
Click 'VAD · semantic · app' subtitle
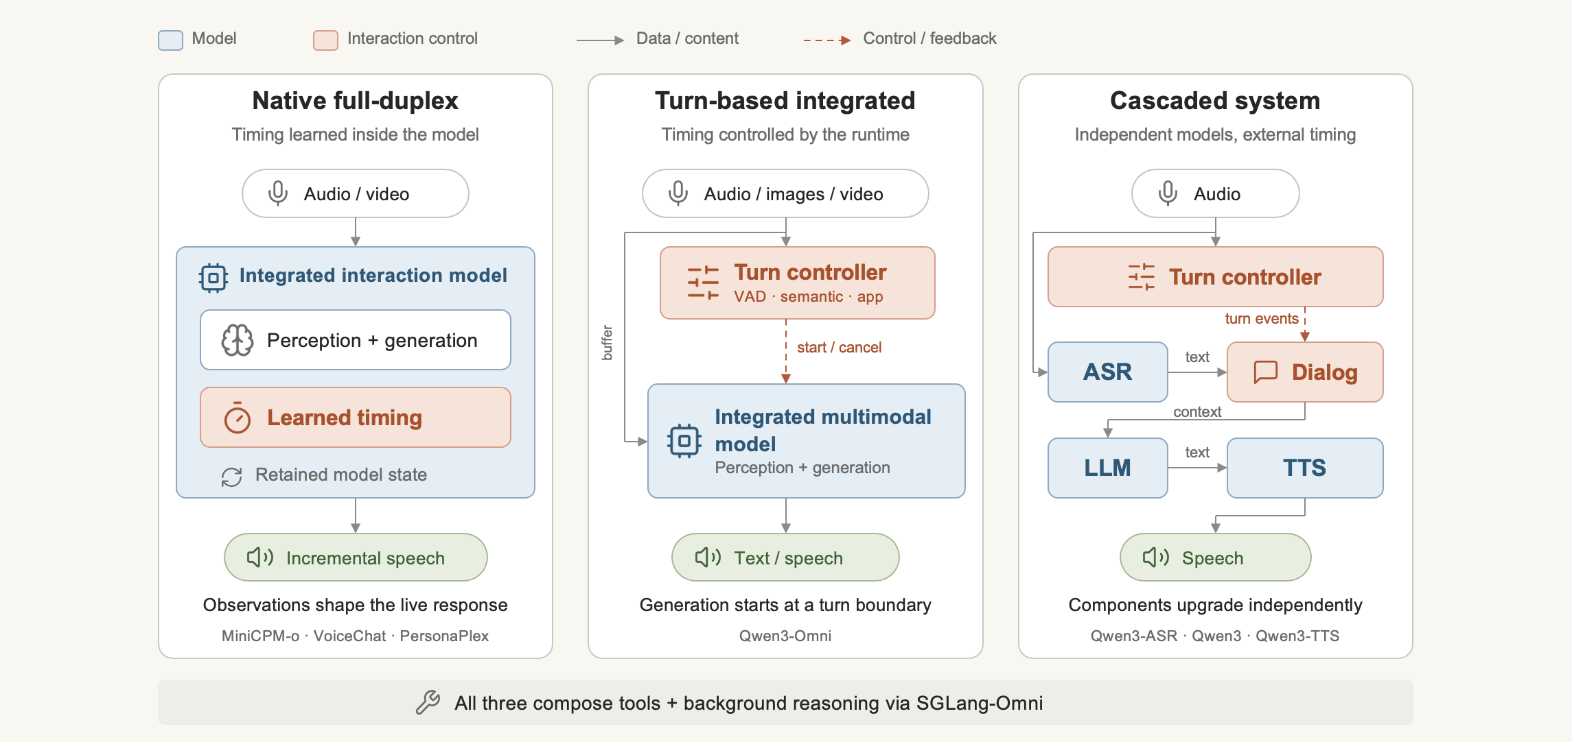coord(808,297)
